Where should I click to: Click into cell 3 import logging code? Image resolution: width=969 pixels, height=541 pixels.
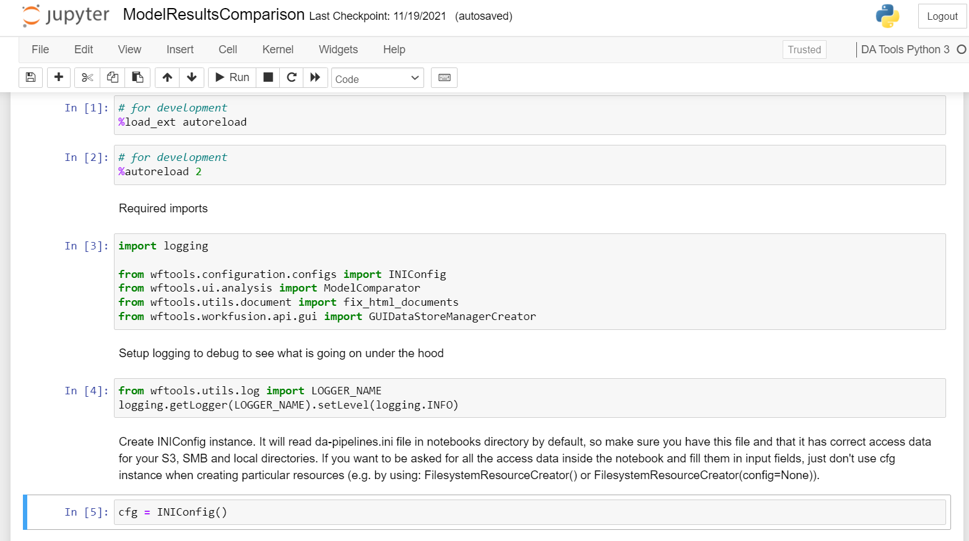point(529,282)
